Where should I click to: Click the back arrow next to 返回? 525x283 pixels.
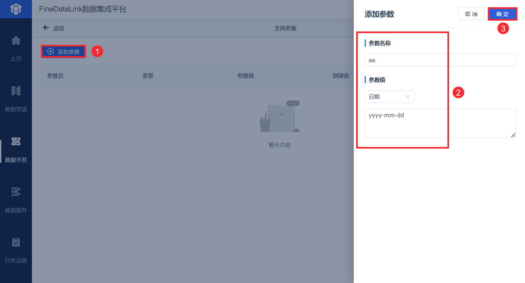tap(46, 28)
